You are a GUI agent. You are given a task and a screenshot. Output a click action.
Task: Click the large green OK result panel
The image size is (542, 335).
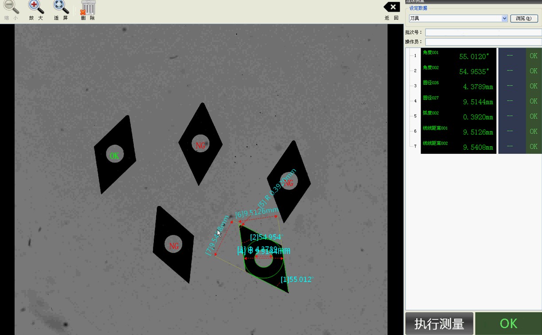point(508,323)
